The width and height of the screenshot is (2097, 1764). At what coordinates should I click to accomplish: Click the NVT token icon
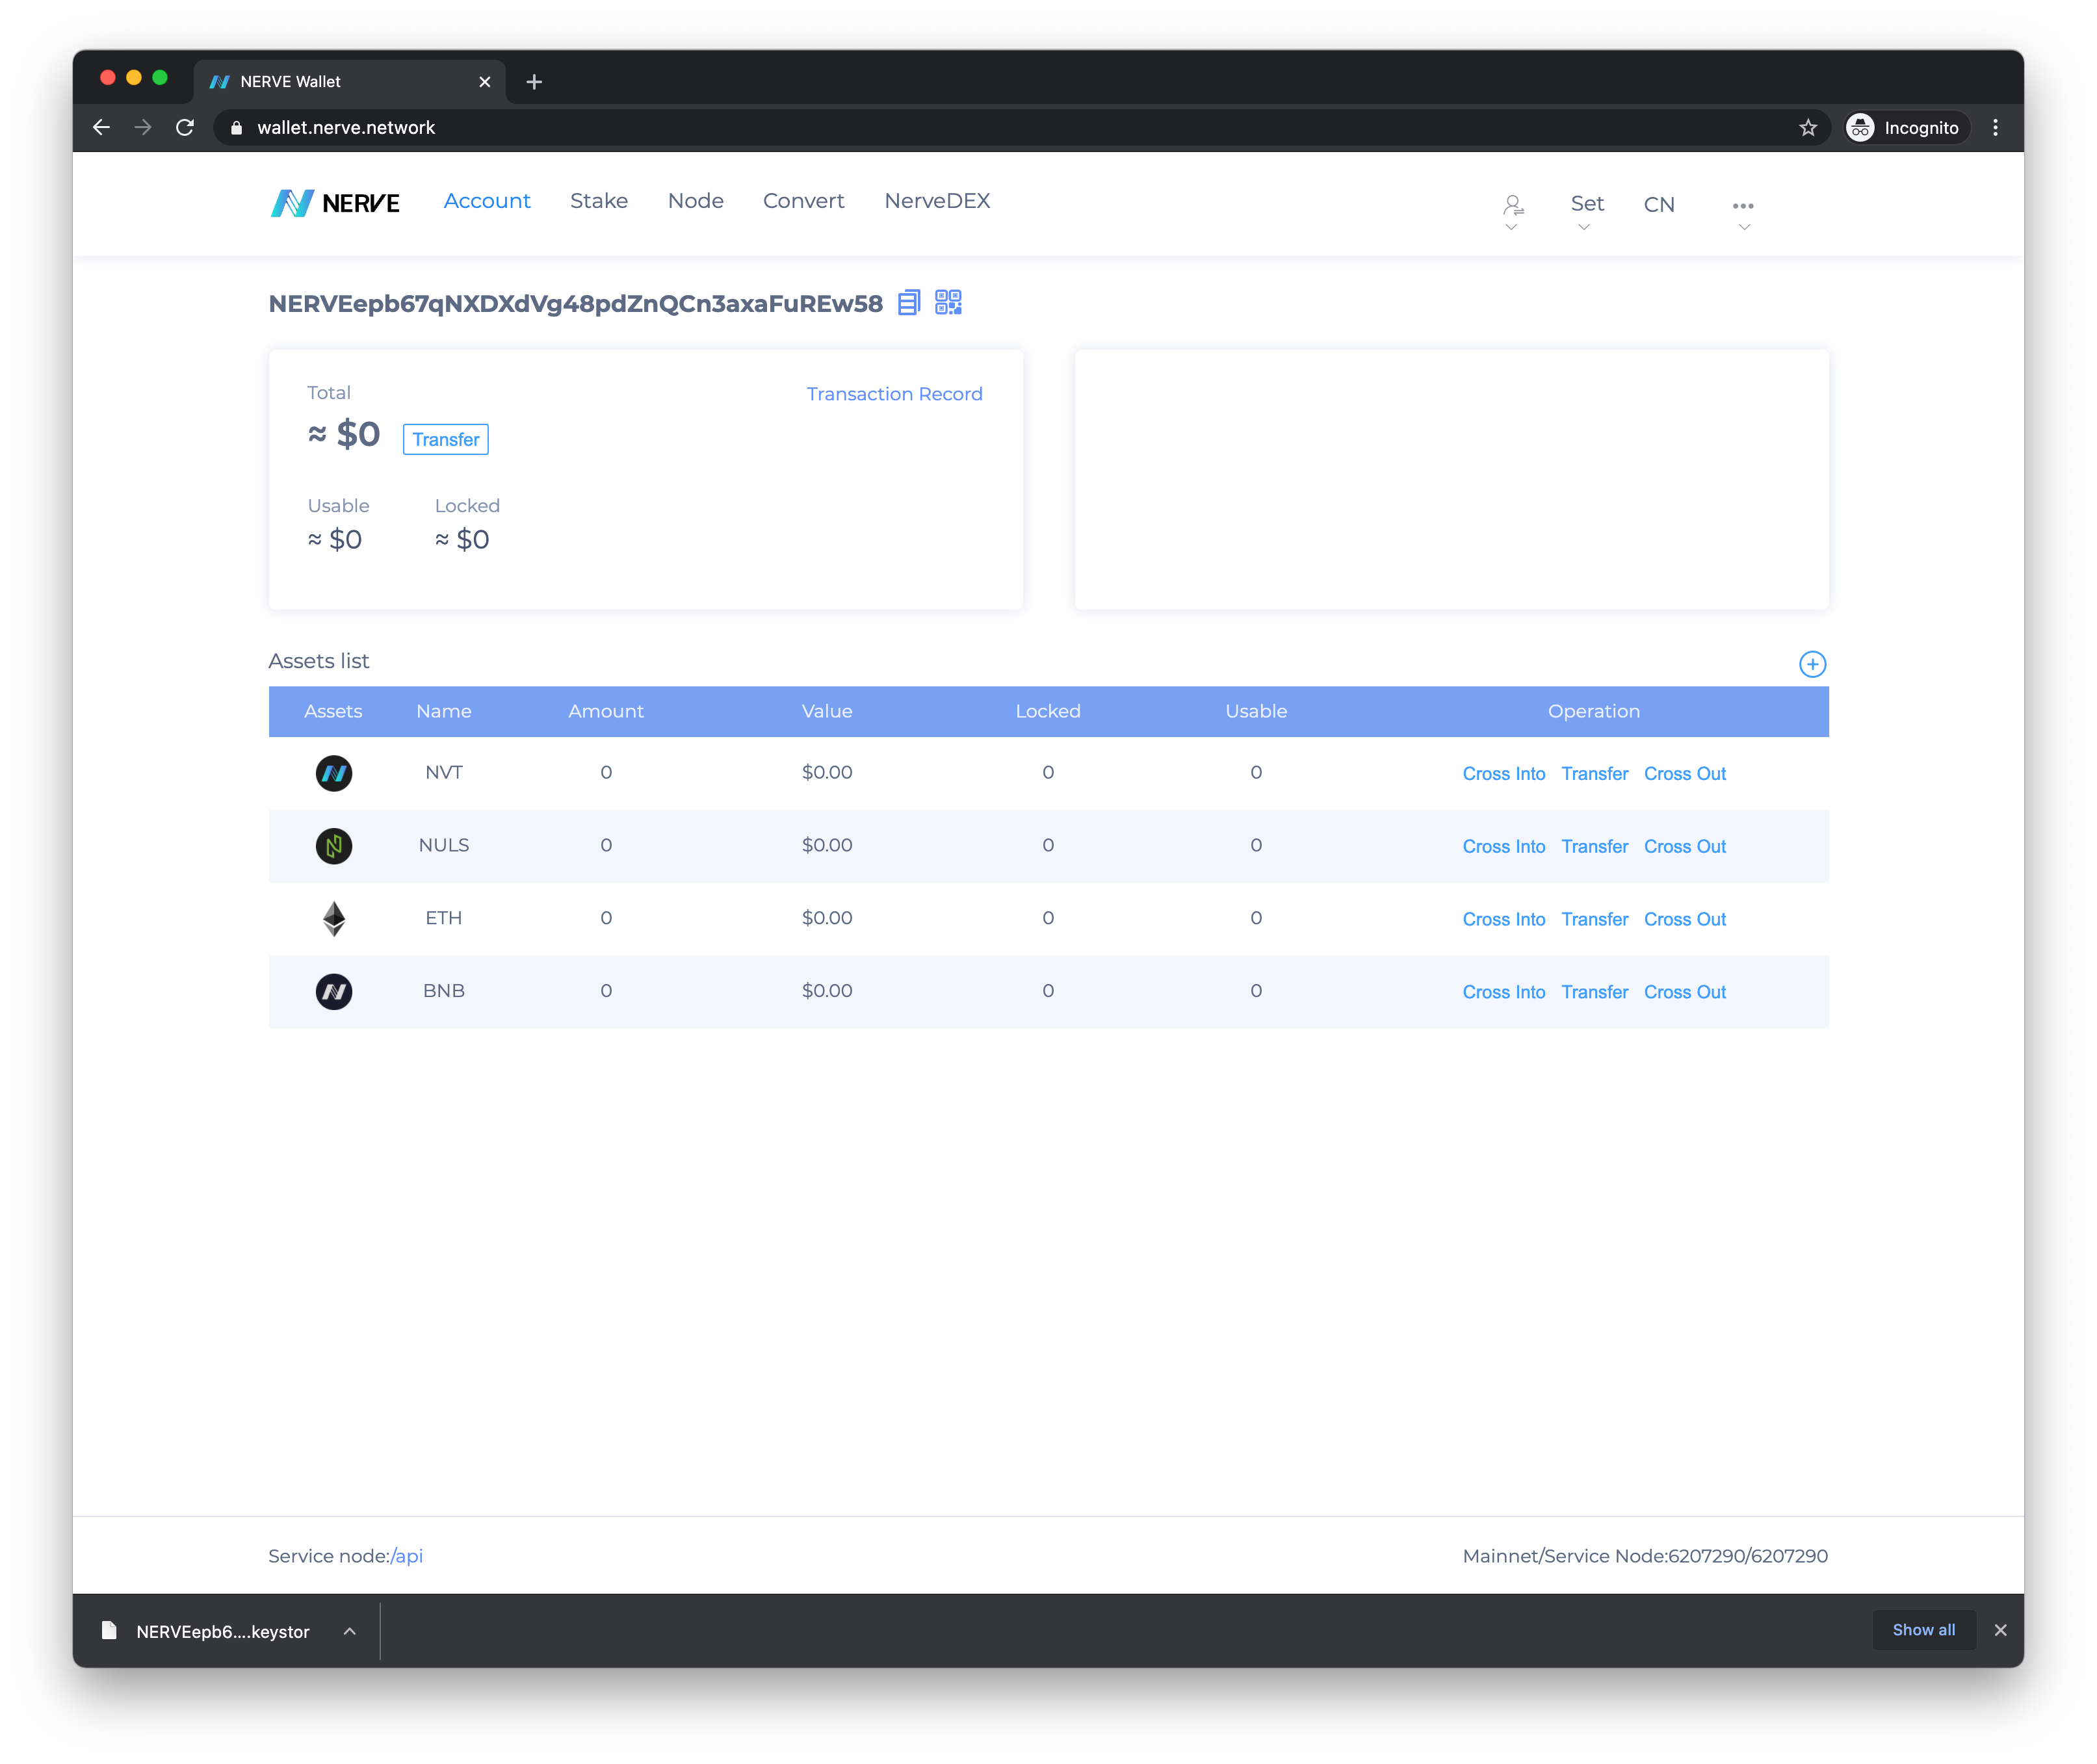[x=334, y=773]
